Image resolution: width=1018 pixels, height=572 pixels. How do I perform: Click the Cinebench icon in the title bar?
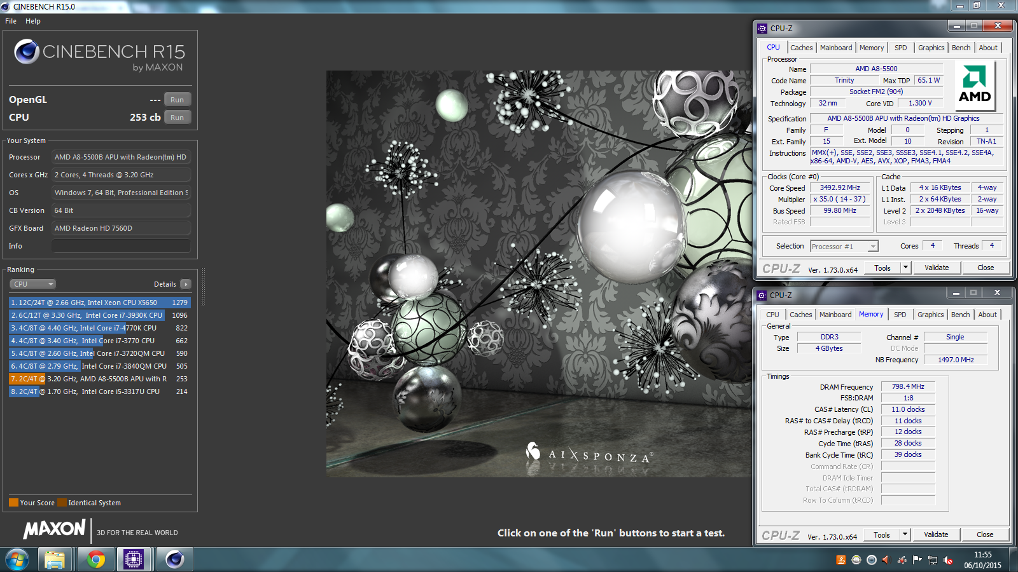pyautogui.click(x=6, y=6)
